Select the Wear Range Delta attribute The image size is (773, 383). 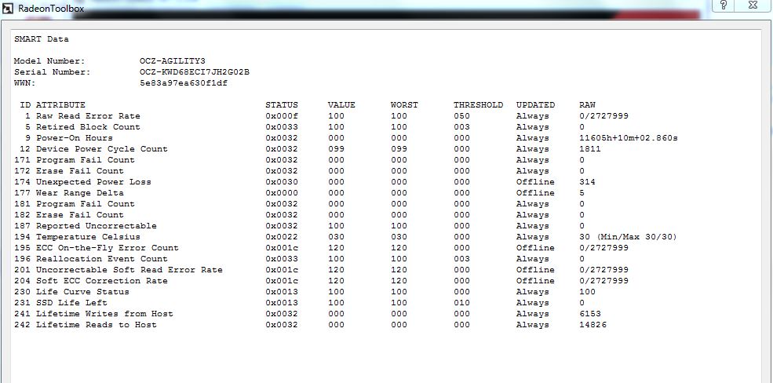pyautogui.click(x=79, y=193)
